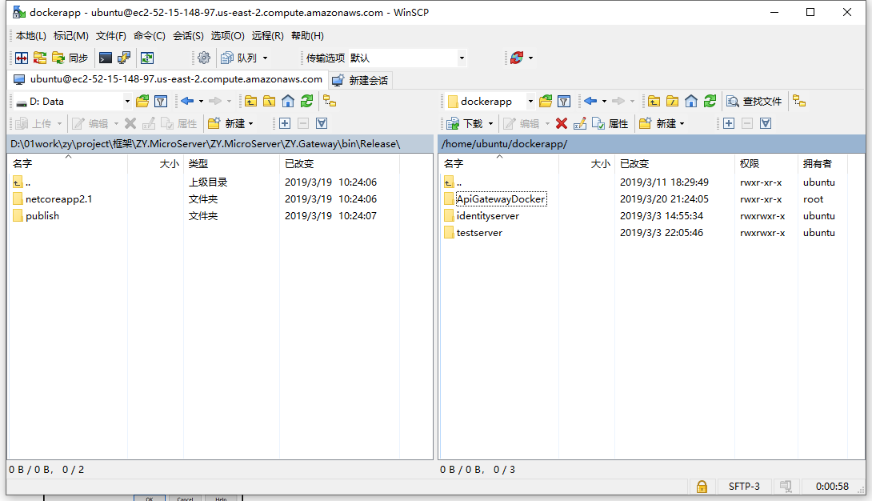Go back in the local panel
Viewport: 872px width, 501px height.
[187, 101]
